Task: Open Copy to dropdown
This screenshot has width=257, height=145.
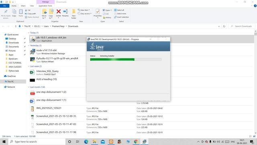Action: 51,14
